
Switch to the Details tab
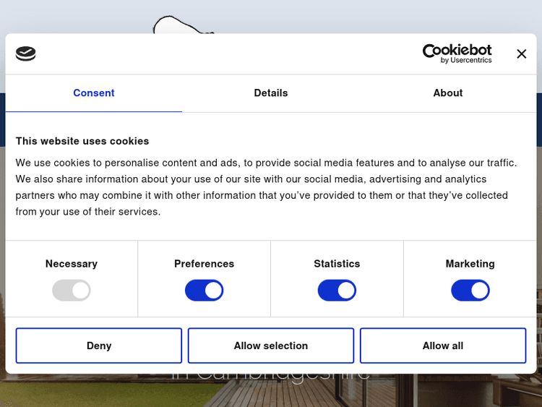[x=271, y=93]
